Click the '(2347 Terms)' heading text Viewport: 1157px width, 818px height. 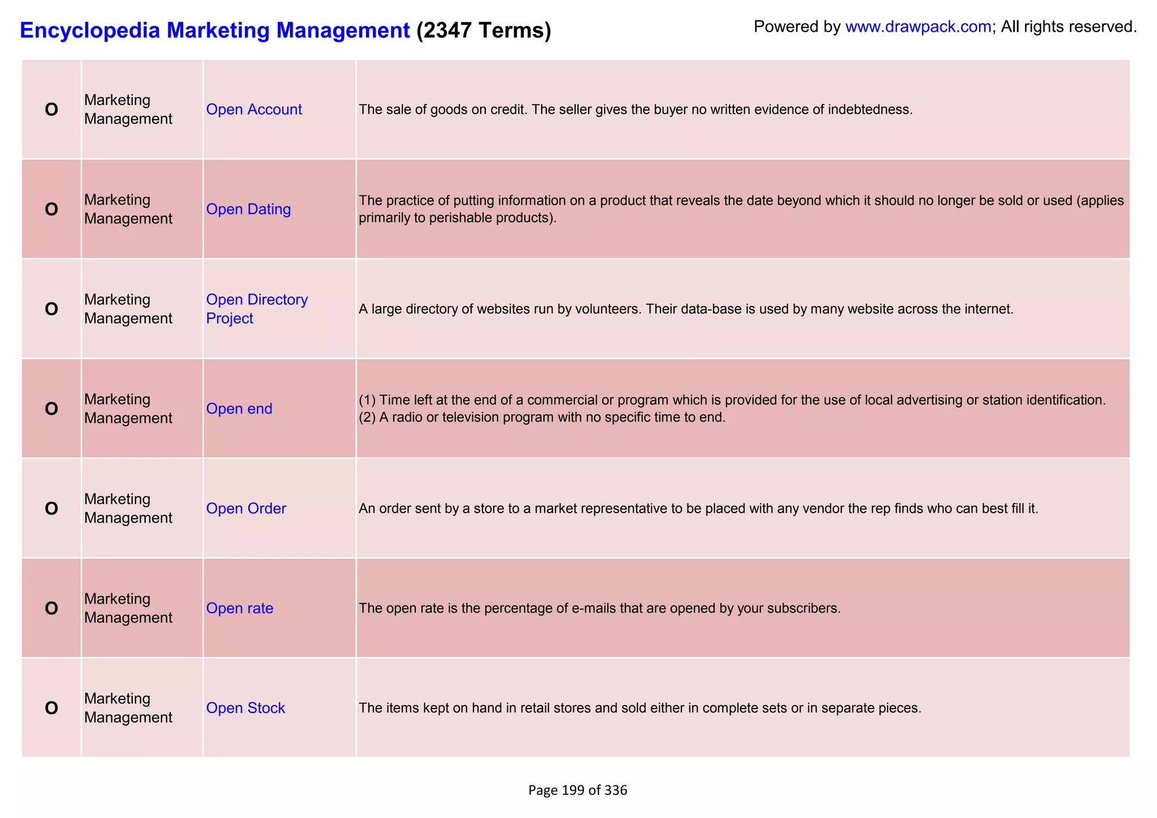[x=484, y=30]
